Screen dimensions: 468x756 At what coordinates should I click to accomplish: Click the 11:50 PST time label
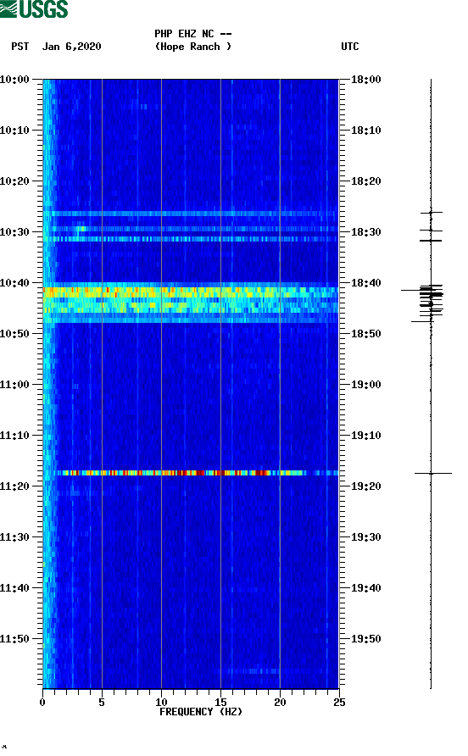tap(15, 639)
